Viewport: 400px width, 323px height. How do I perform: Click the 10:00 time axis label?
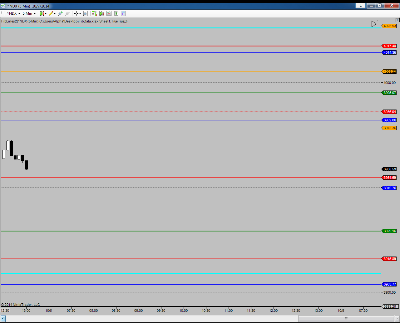184,311
